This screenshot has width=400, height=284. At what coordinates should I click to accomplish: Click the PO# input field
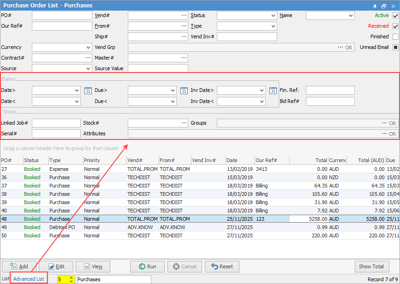pos(62,16)
